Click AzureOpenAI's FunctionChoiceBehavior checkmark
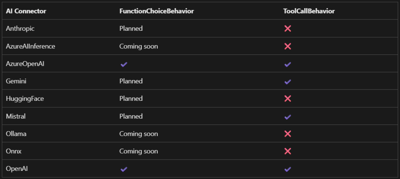Image resolution: width=400 pixels, height=179 pixels. (124, 64)
